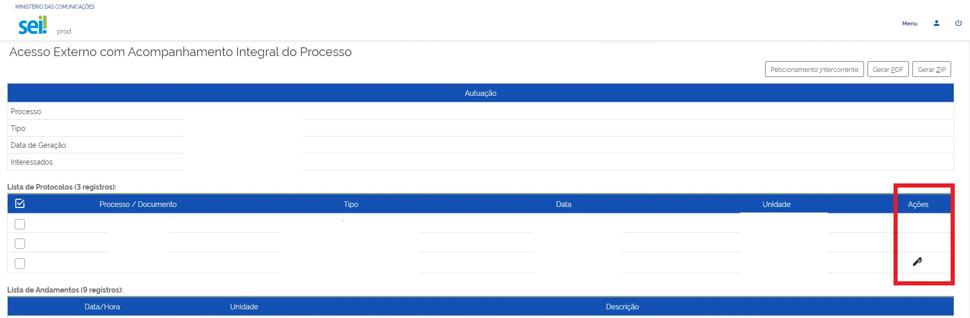
Task: Check the third protocol row checkbox
Action: [20, 263]
